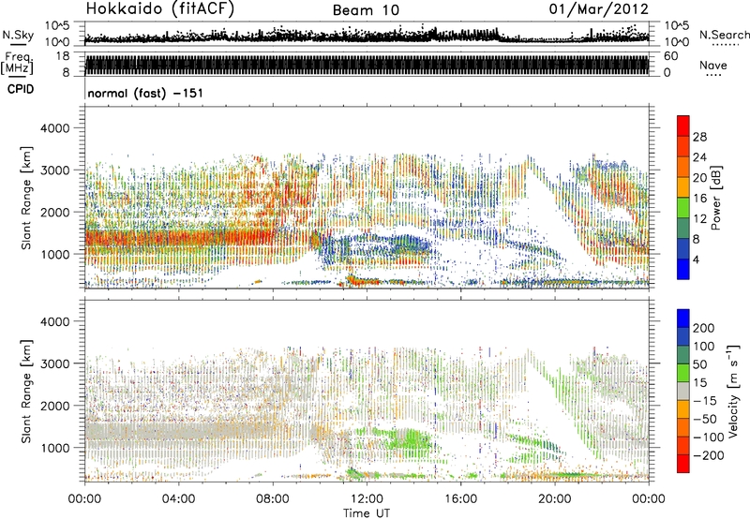
Task: Click the power panel '4000' range tick label
Action: click(x=55, y=128)
